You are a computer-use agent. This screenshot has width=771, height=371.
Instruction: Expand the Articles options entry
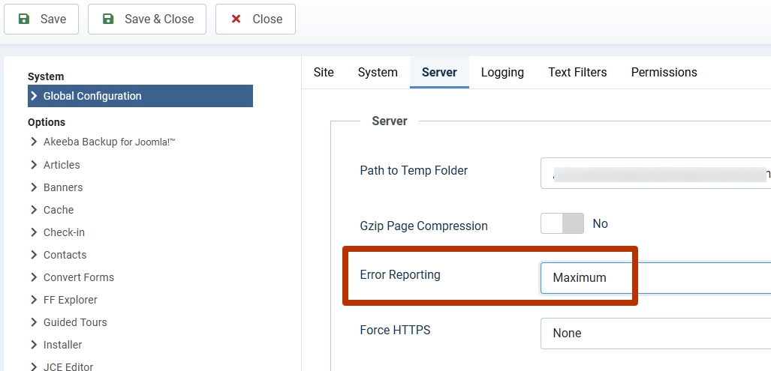62,165
